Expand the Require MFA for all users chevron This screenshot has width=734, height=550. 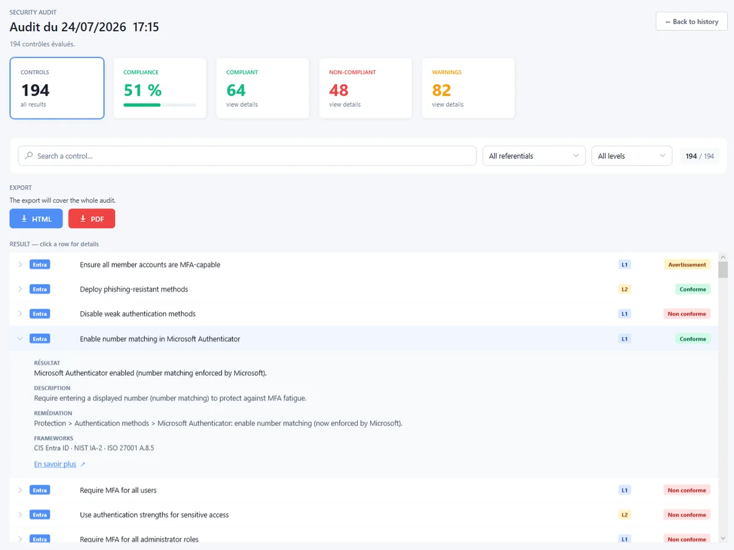tap(20, 490)
